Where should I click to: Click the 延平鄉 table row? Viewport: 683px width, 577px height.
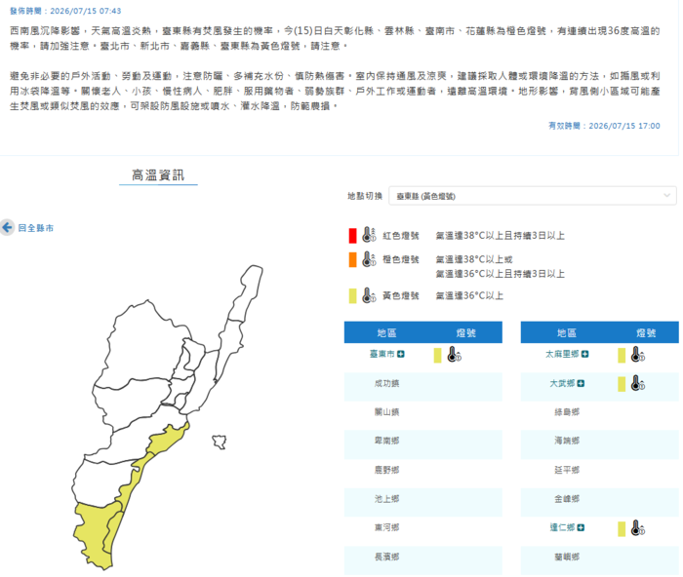click(x=599, y=473)
